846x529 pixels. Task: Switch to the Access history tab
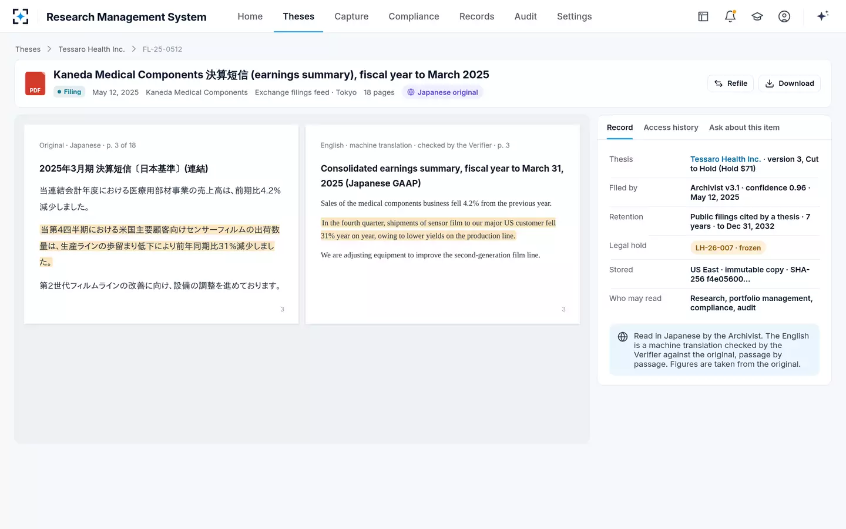coord(671,128)
